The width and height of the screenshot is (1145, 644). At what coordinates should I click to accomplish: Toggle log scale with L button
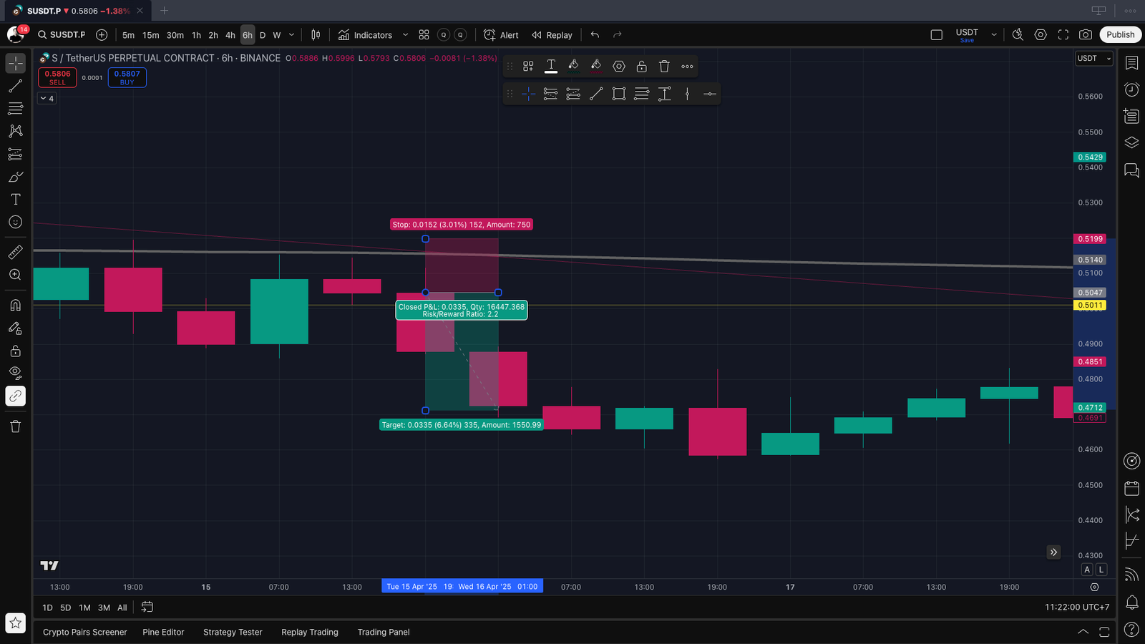pos(1101,570)
